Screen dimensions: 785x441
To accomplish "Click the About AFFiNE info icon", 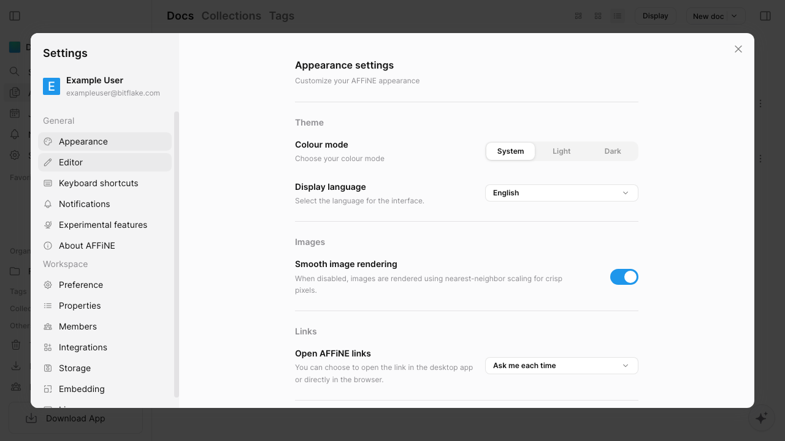I will point(48,246).
